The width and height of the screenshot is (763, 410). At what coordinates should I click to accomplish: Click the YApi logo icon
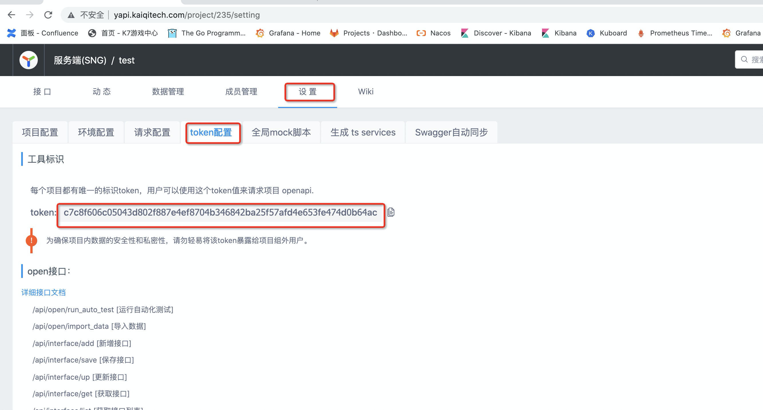point(28,60)
